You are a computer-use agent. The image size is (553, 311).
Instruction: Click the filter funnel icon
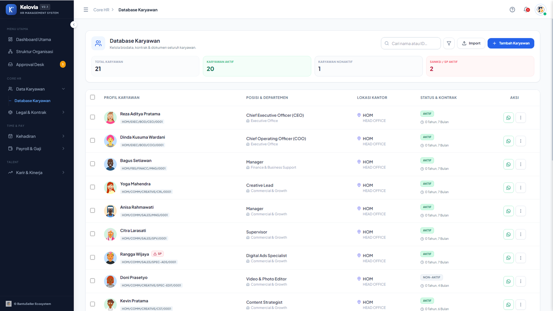click(449, 43)
